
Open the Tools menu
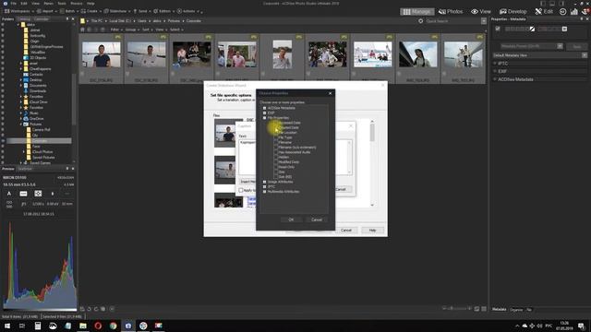pos(62,4)
